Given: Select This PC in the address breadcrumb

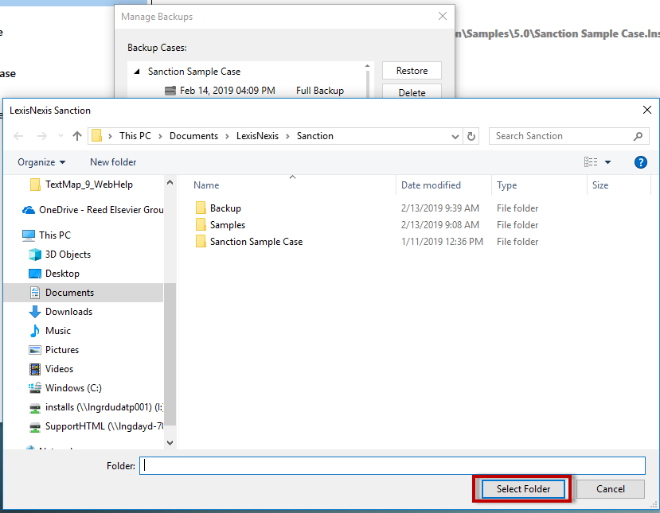Looking at the screenshot, I should [x=135, y=136].
